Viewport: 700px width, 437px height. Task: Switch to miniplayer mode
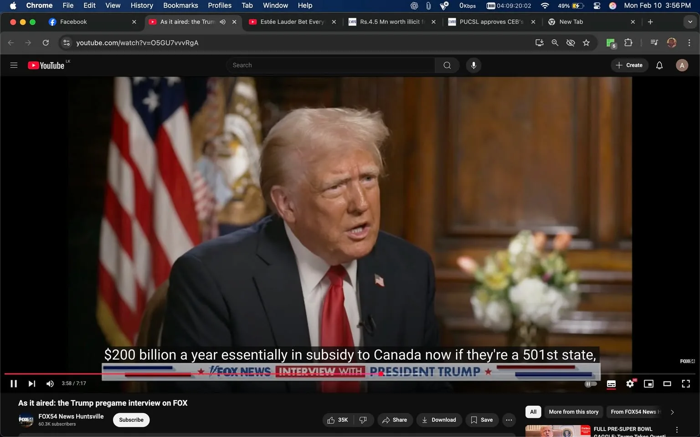tap(649, 384)
